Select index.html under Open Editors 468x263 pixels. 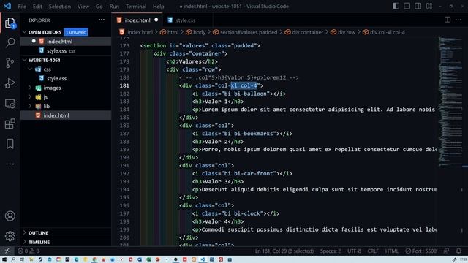pyautogui.click(x=66, y=42)
